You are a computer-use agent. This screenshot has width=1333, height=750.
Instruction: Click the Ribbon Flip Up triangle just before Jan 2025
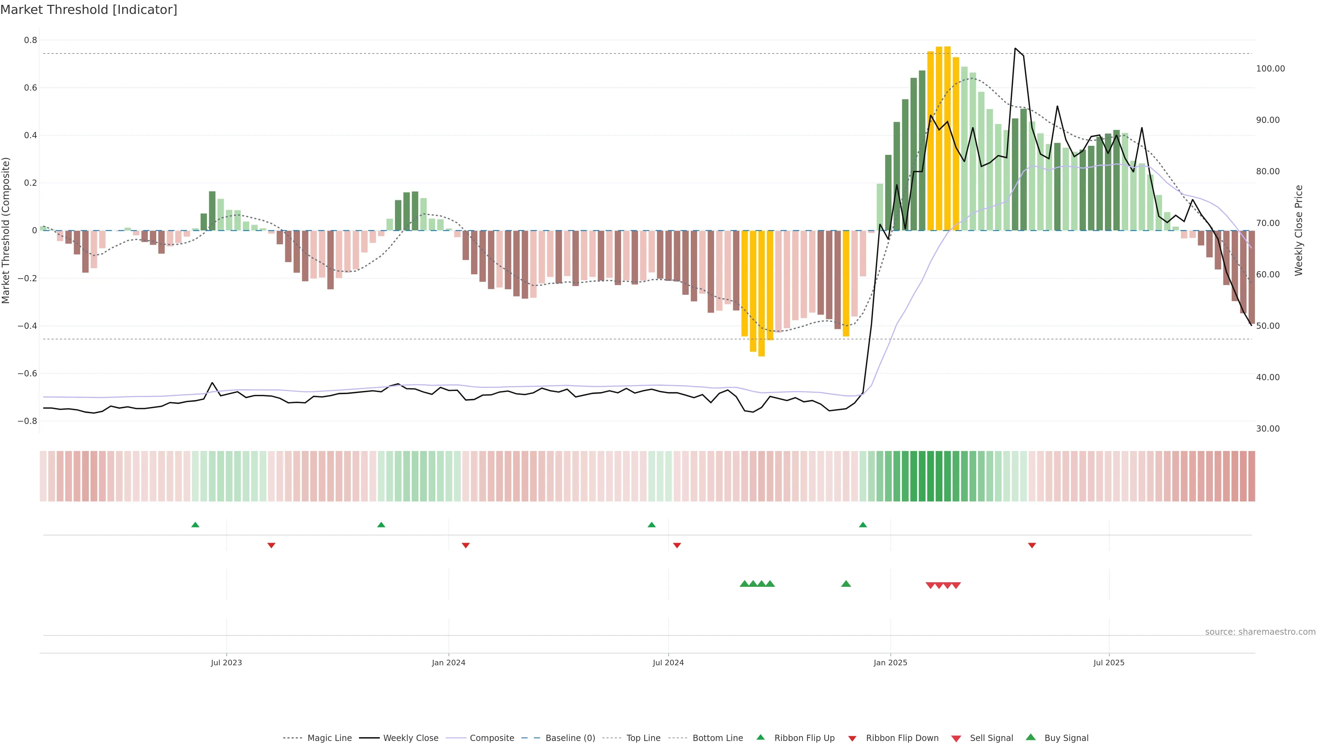point(863,525)
